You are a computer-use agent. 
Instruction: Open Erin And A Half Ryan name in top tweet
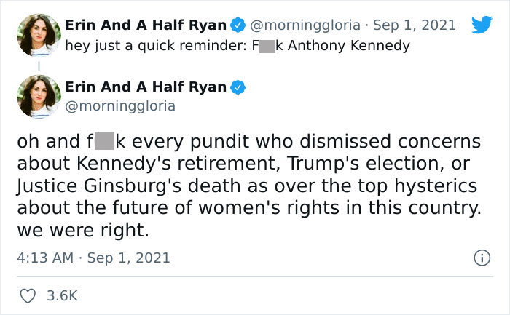coord(145,25)
